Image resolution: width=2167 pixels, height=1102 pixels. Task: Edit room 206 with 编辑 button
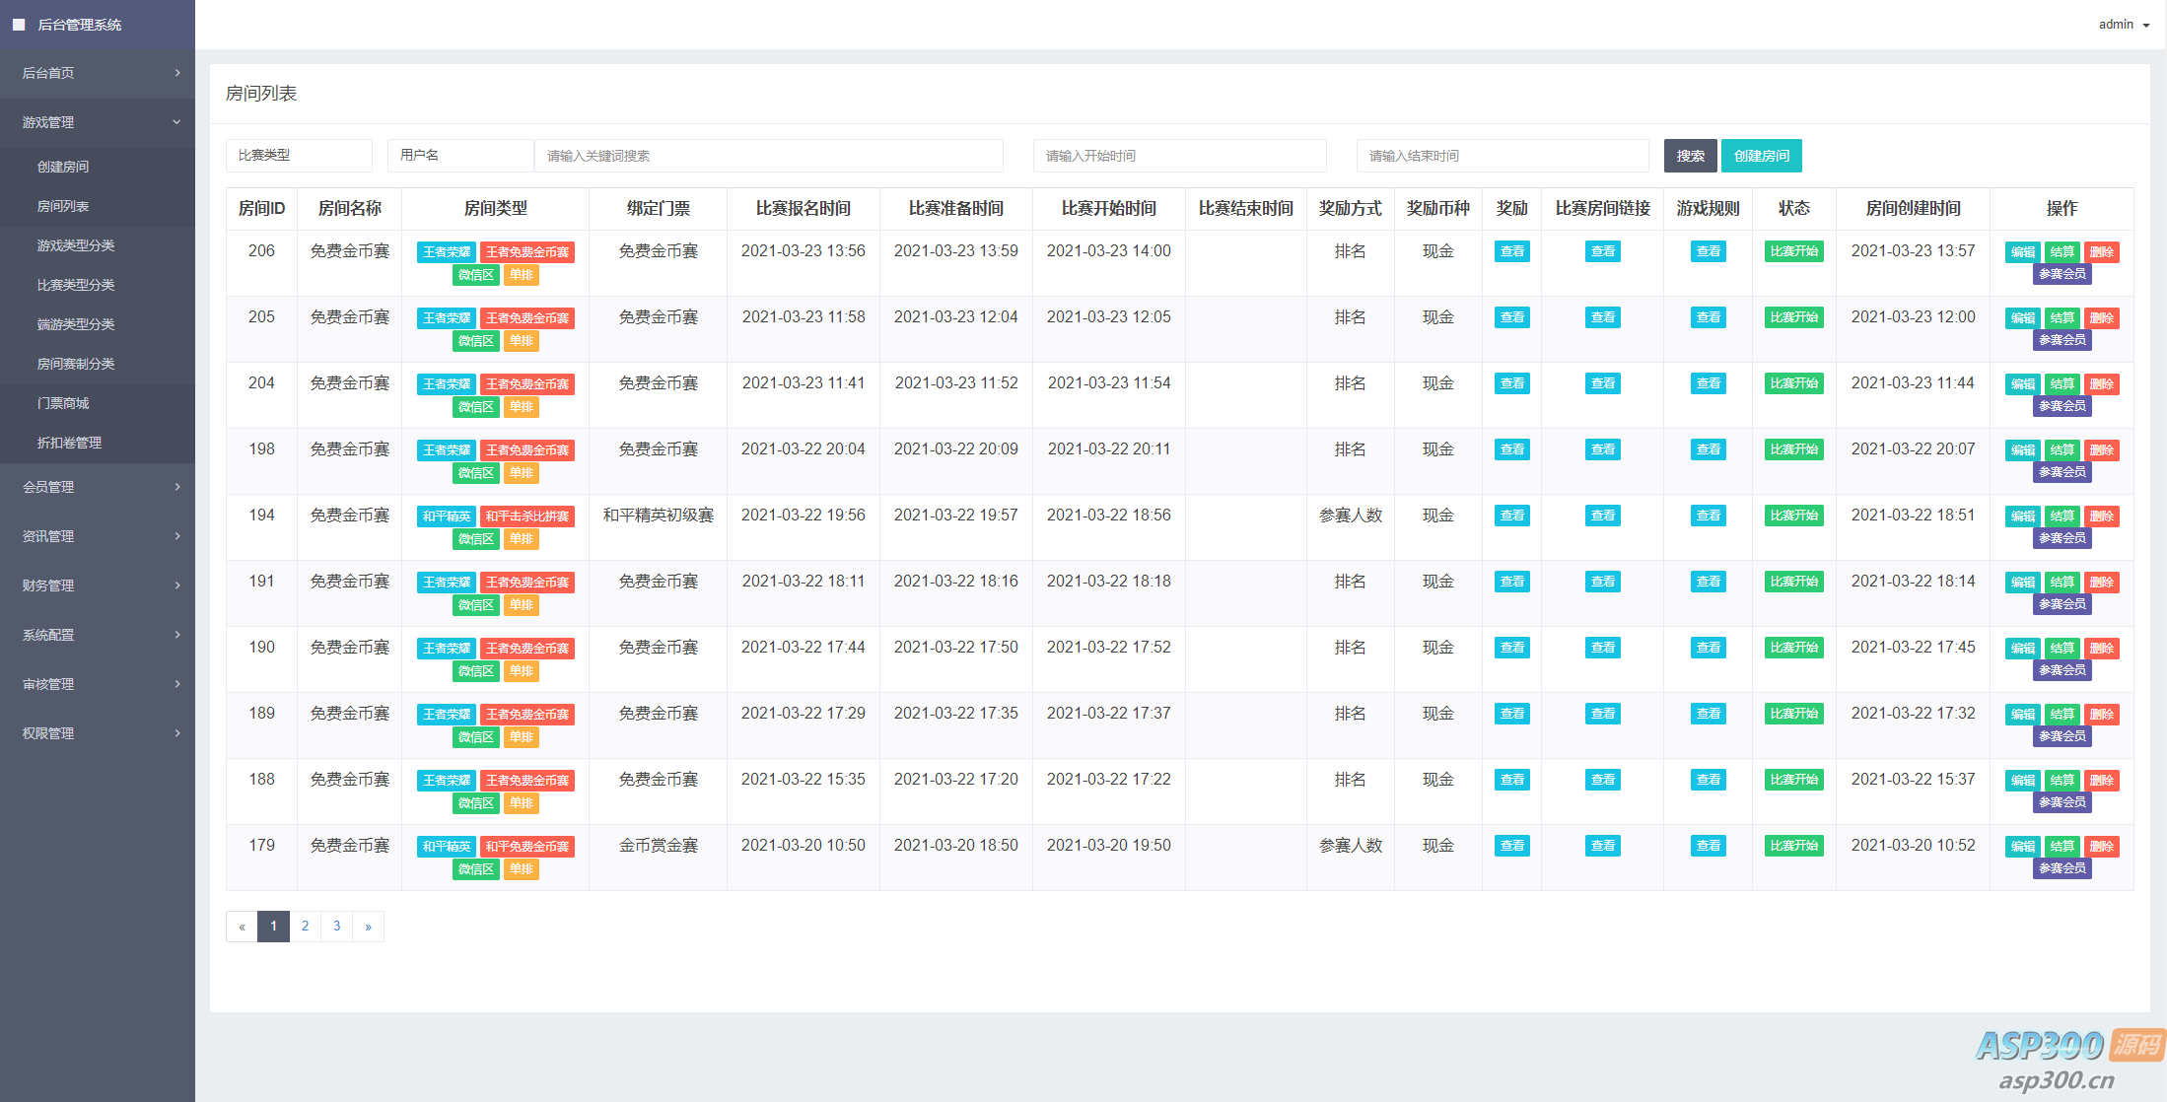click(x=2022, y=252)
